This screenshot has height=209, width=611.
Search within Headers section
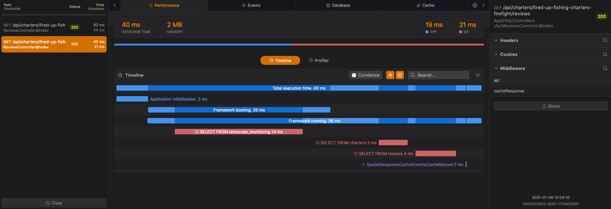click(x=605, y=40)
